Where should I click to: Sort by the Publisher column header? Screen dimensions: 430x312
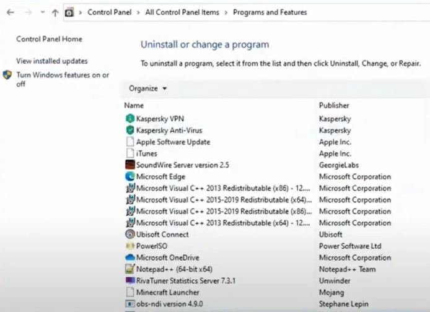334,105
